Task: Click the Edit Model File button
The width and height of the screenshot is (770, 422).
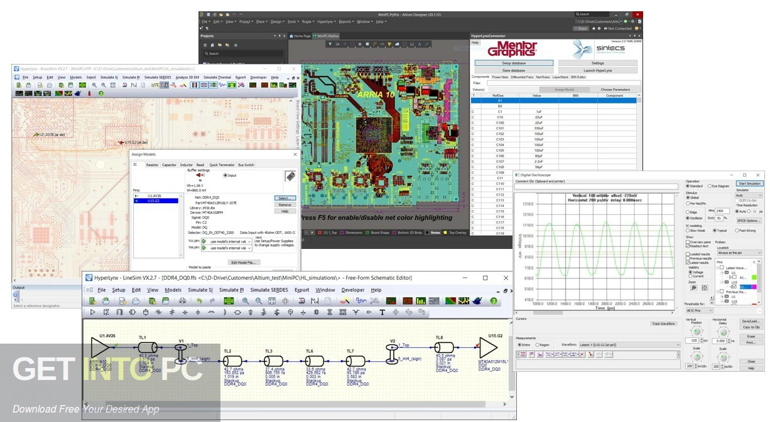Action: (244, 262)
